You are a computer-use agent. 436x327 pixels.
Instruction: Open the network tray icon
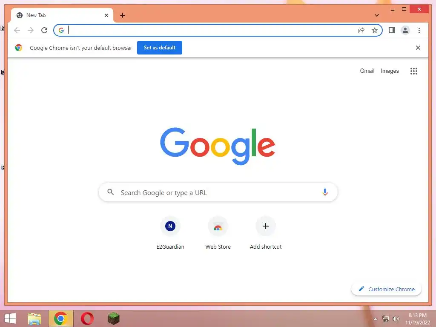point(386,318)
